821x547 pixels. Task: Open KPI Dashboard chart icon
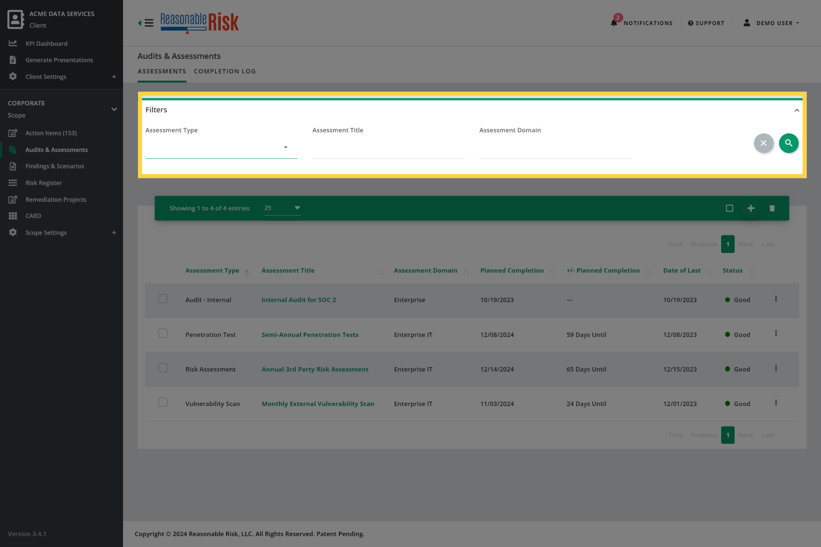point(13,43)
